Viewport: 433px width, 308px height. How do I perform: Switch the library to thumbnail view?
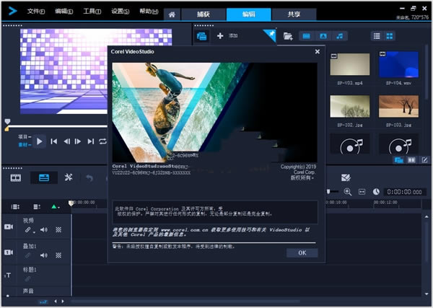(390, 35)
